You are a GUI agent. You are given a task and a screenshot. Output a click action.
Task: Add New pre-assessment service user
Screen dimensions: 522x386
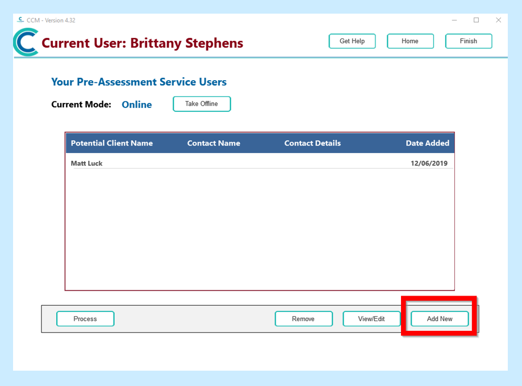tap(440, 319)
